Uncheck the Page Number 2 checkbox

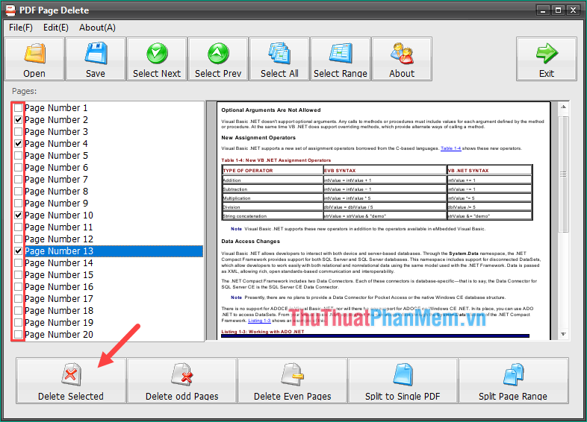click(x=18, y=120)
